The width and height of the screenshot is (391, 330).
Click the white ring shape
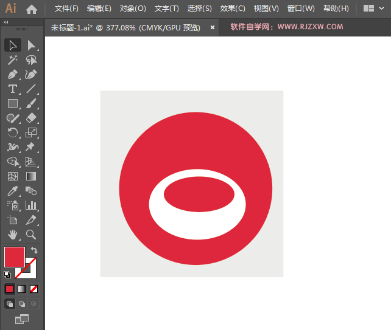point(197,225)
